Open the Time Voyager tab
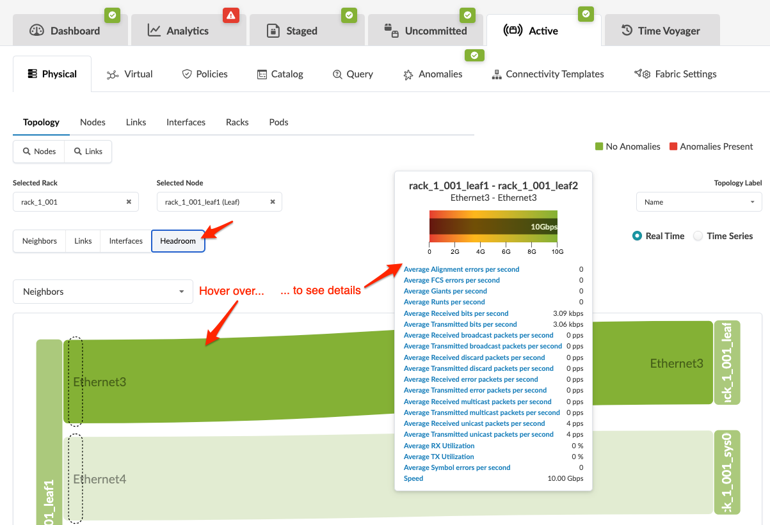Viewport: 770px width, 525px height. [x=662, y=30]
